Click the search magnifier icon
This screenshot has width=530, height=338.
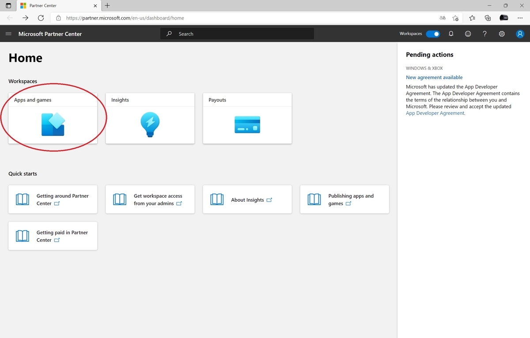pyautogui.click(x=169, y=34)
